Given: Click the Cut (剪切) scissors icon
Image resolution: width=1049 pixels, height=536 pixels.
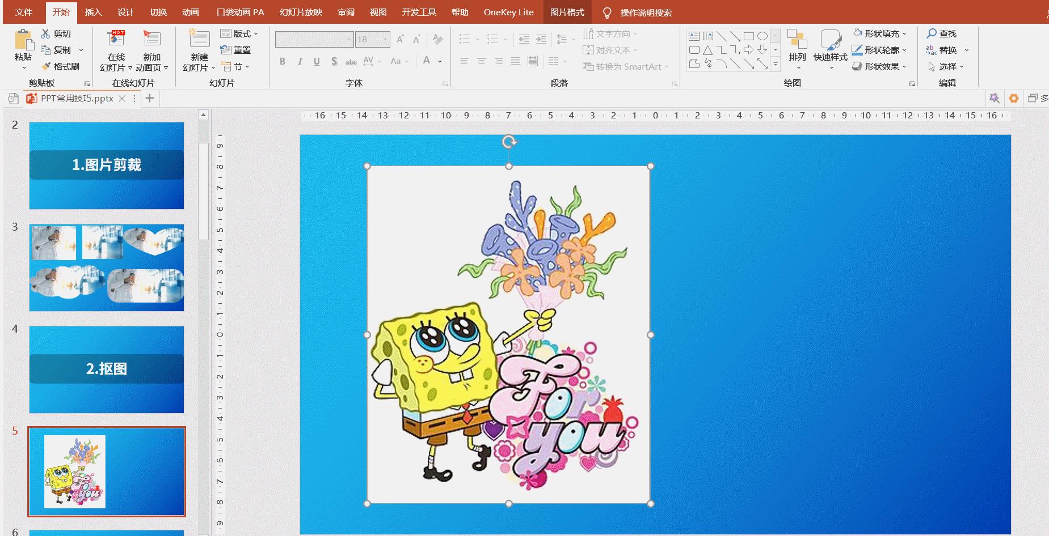Looking at the screenshot, I should click(46, 34).
